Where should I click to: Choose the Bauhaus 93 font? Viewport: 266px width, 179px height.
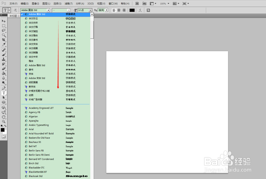point(55,142)
